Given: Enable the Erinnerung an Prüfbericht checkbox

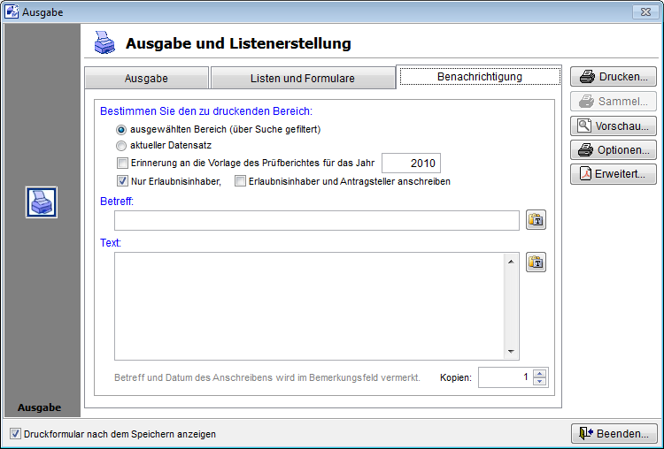Looking at the screenshot, I should point(122,164).
